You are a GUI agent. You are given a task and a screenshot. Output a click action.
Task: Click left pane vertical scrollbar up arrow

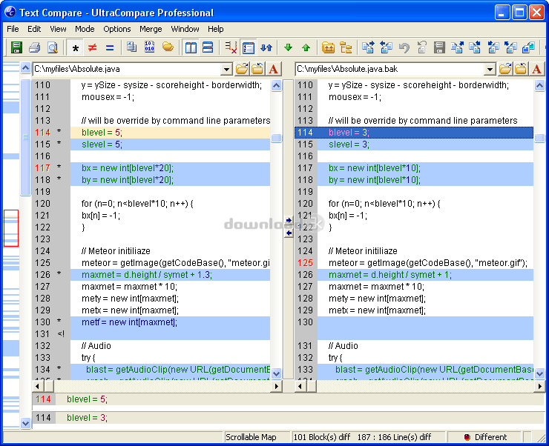277,85
